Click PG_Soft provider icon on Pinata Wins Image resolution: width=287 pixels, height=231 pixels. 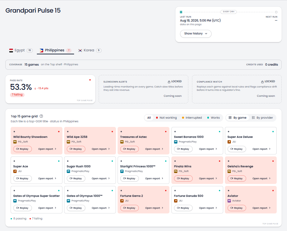tap(175, 171)
